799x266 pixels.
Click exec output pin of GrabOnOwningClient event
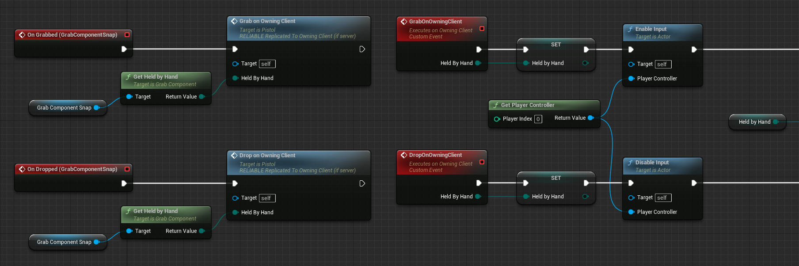coord(479,49)
